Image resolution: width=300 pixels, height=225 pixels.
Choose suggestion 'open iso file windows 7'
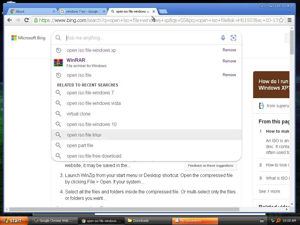pyautogui.click(x=146, y=93)
